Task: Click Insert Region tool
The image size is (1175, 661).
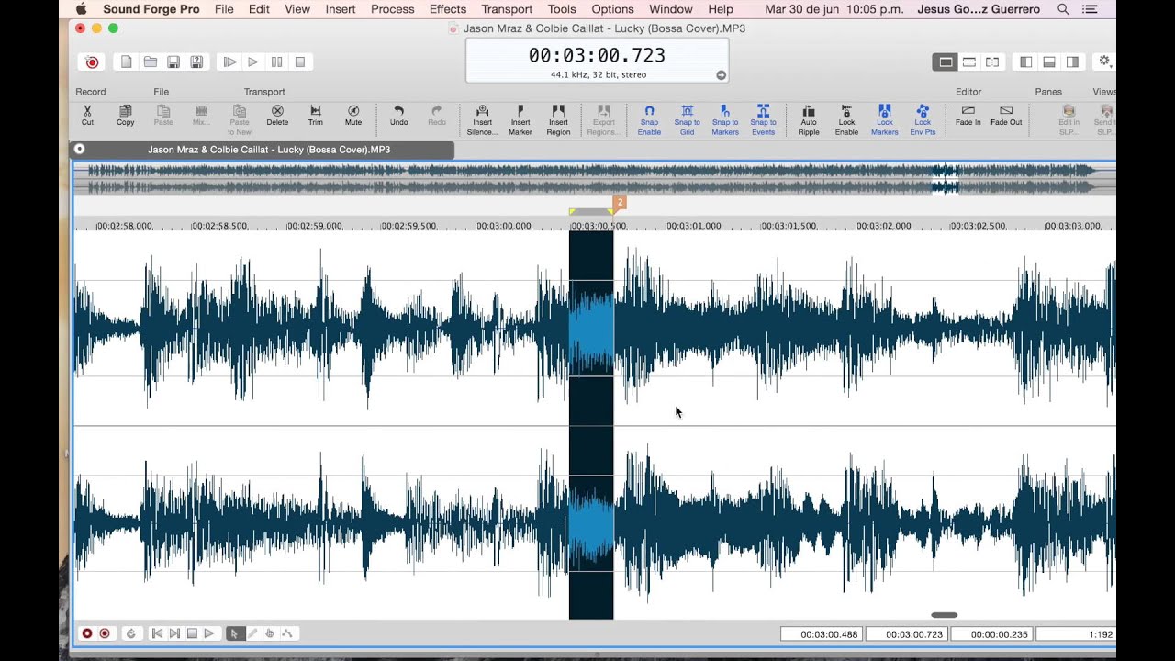Action: (x=558, y=120)
